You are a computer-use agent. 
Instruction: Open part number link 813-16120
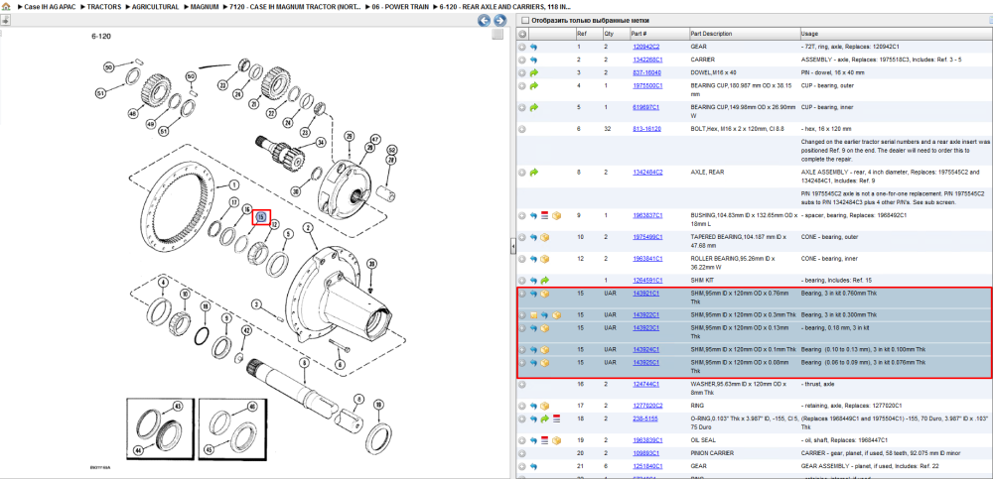pos(646,129)
